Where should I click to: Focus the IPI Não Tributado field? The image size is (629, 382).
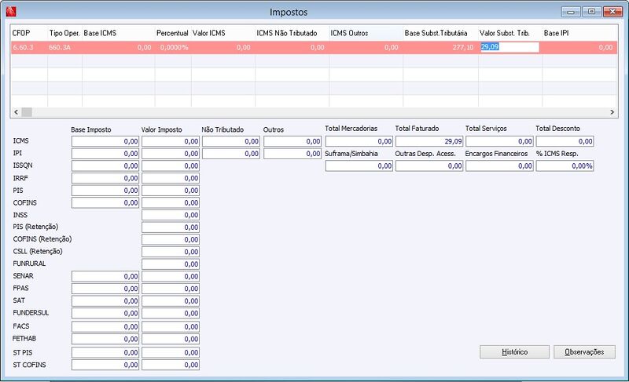231,154
